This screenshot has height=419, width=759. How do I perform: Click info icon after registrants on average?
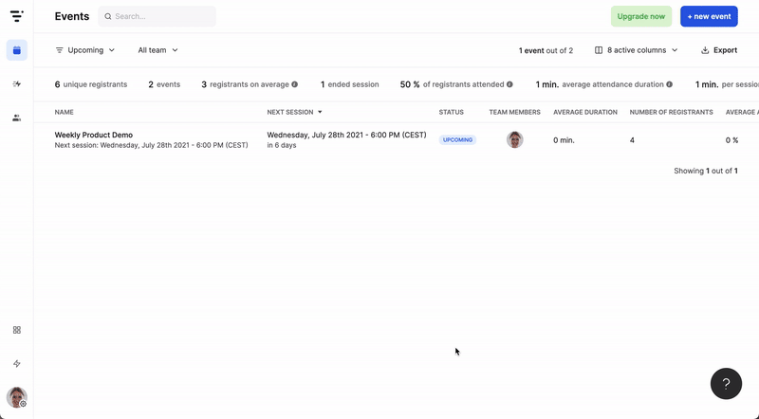pos(294,84)
